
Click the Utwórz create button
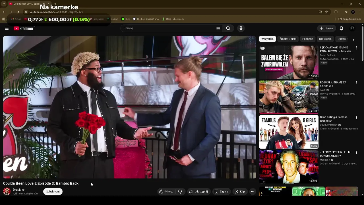326,28
